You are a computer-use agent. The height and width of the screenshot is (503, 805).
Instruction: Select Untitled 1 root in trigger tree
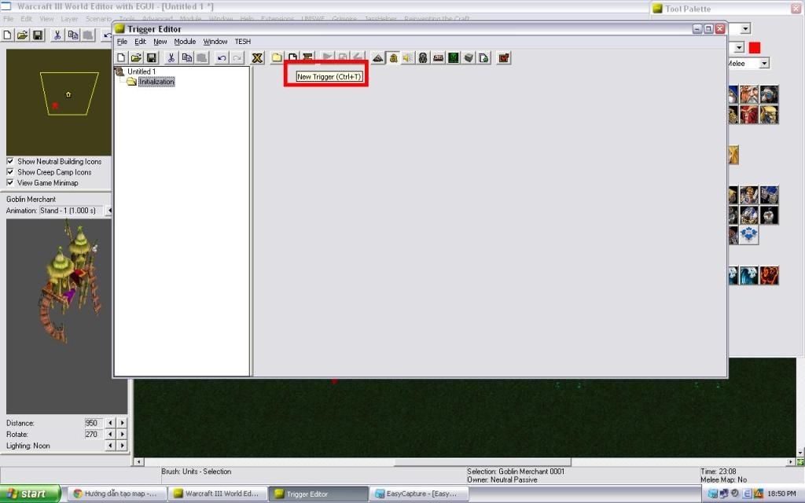coord(142,72)
